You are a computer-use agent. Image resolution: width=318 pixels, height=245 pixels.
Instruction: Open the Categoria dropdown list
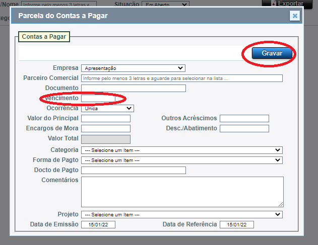tap(181, 150)
